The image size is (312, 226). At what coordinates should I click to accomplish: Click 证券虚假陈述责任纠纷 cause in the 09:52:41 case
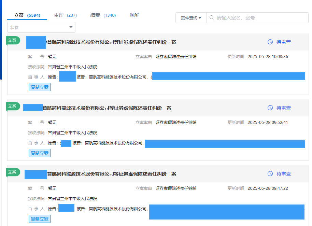[176, 123]
